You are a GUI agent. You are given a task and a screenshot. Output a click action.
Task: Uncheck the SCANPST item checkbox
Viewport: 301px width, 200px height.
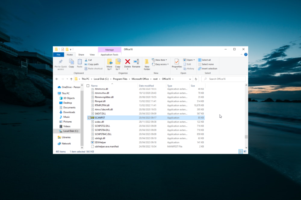(x=89, y=118)
